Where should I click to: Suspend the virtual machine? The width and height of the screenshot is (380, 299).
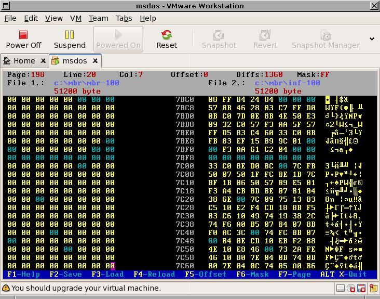tap(70, 40)
